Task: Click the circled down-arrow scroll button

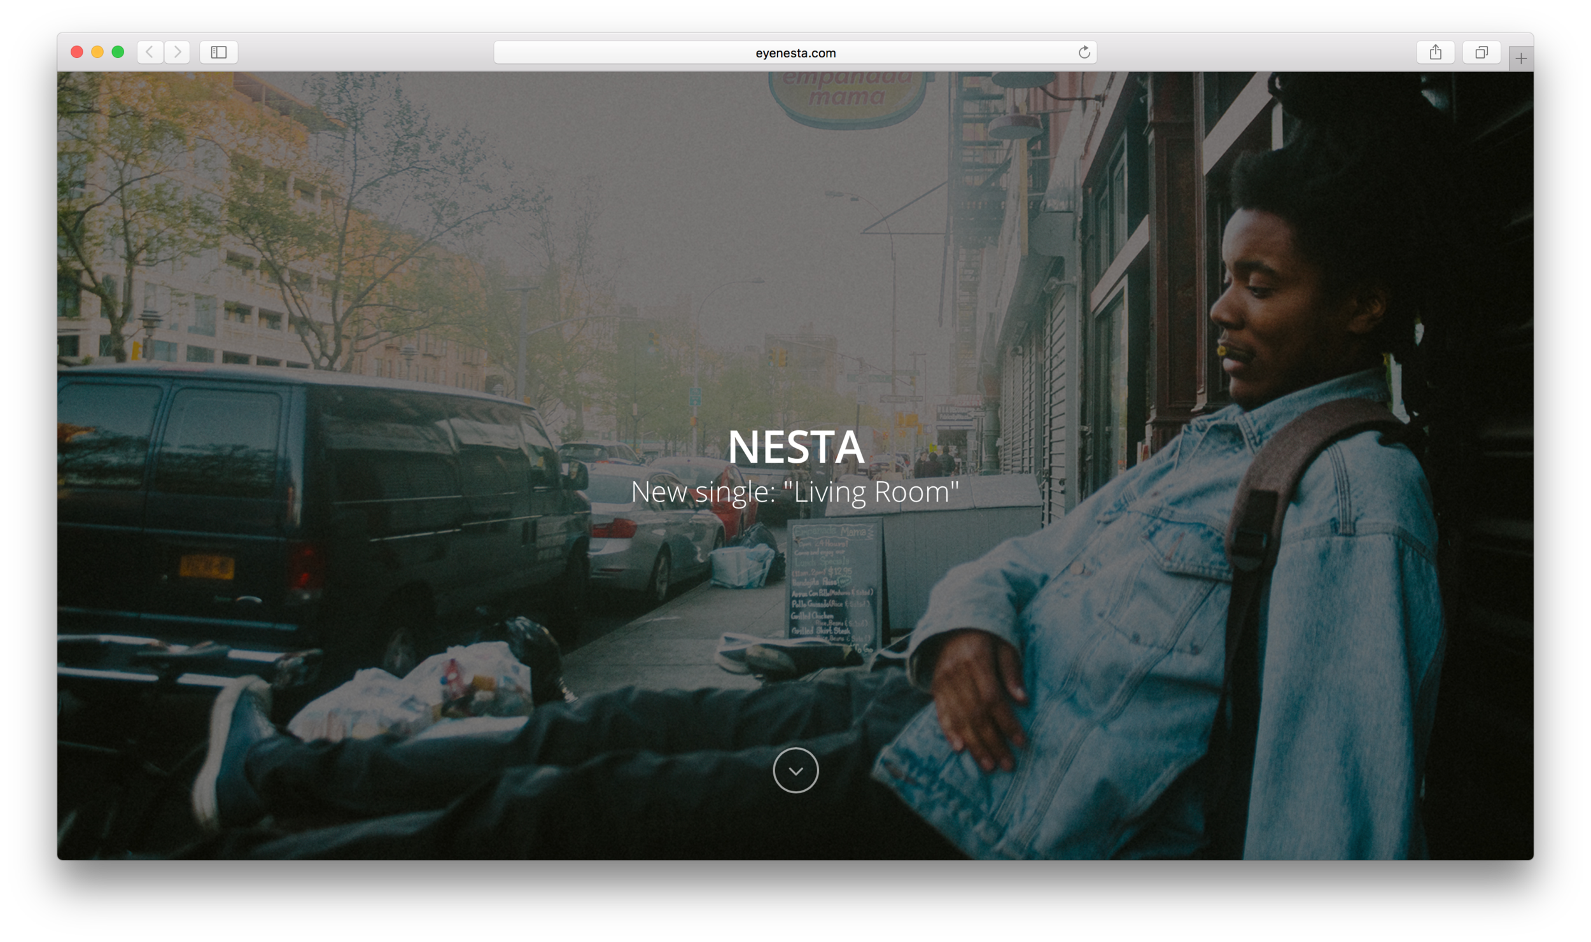Action: 795,770
